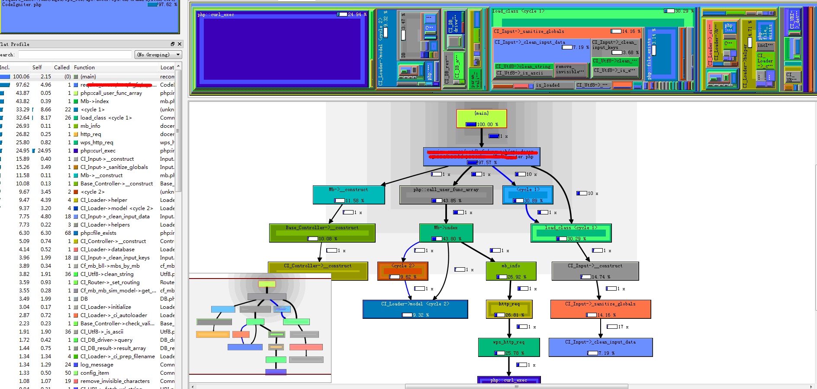The image size is (817, 389).
Task: Select php::file_exists row in function list
Action: click(x=87, y=233)
